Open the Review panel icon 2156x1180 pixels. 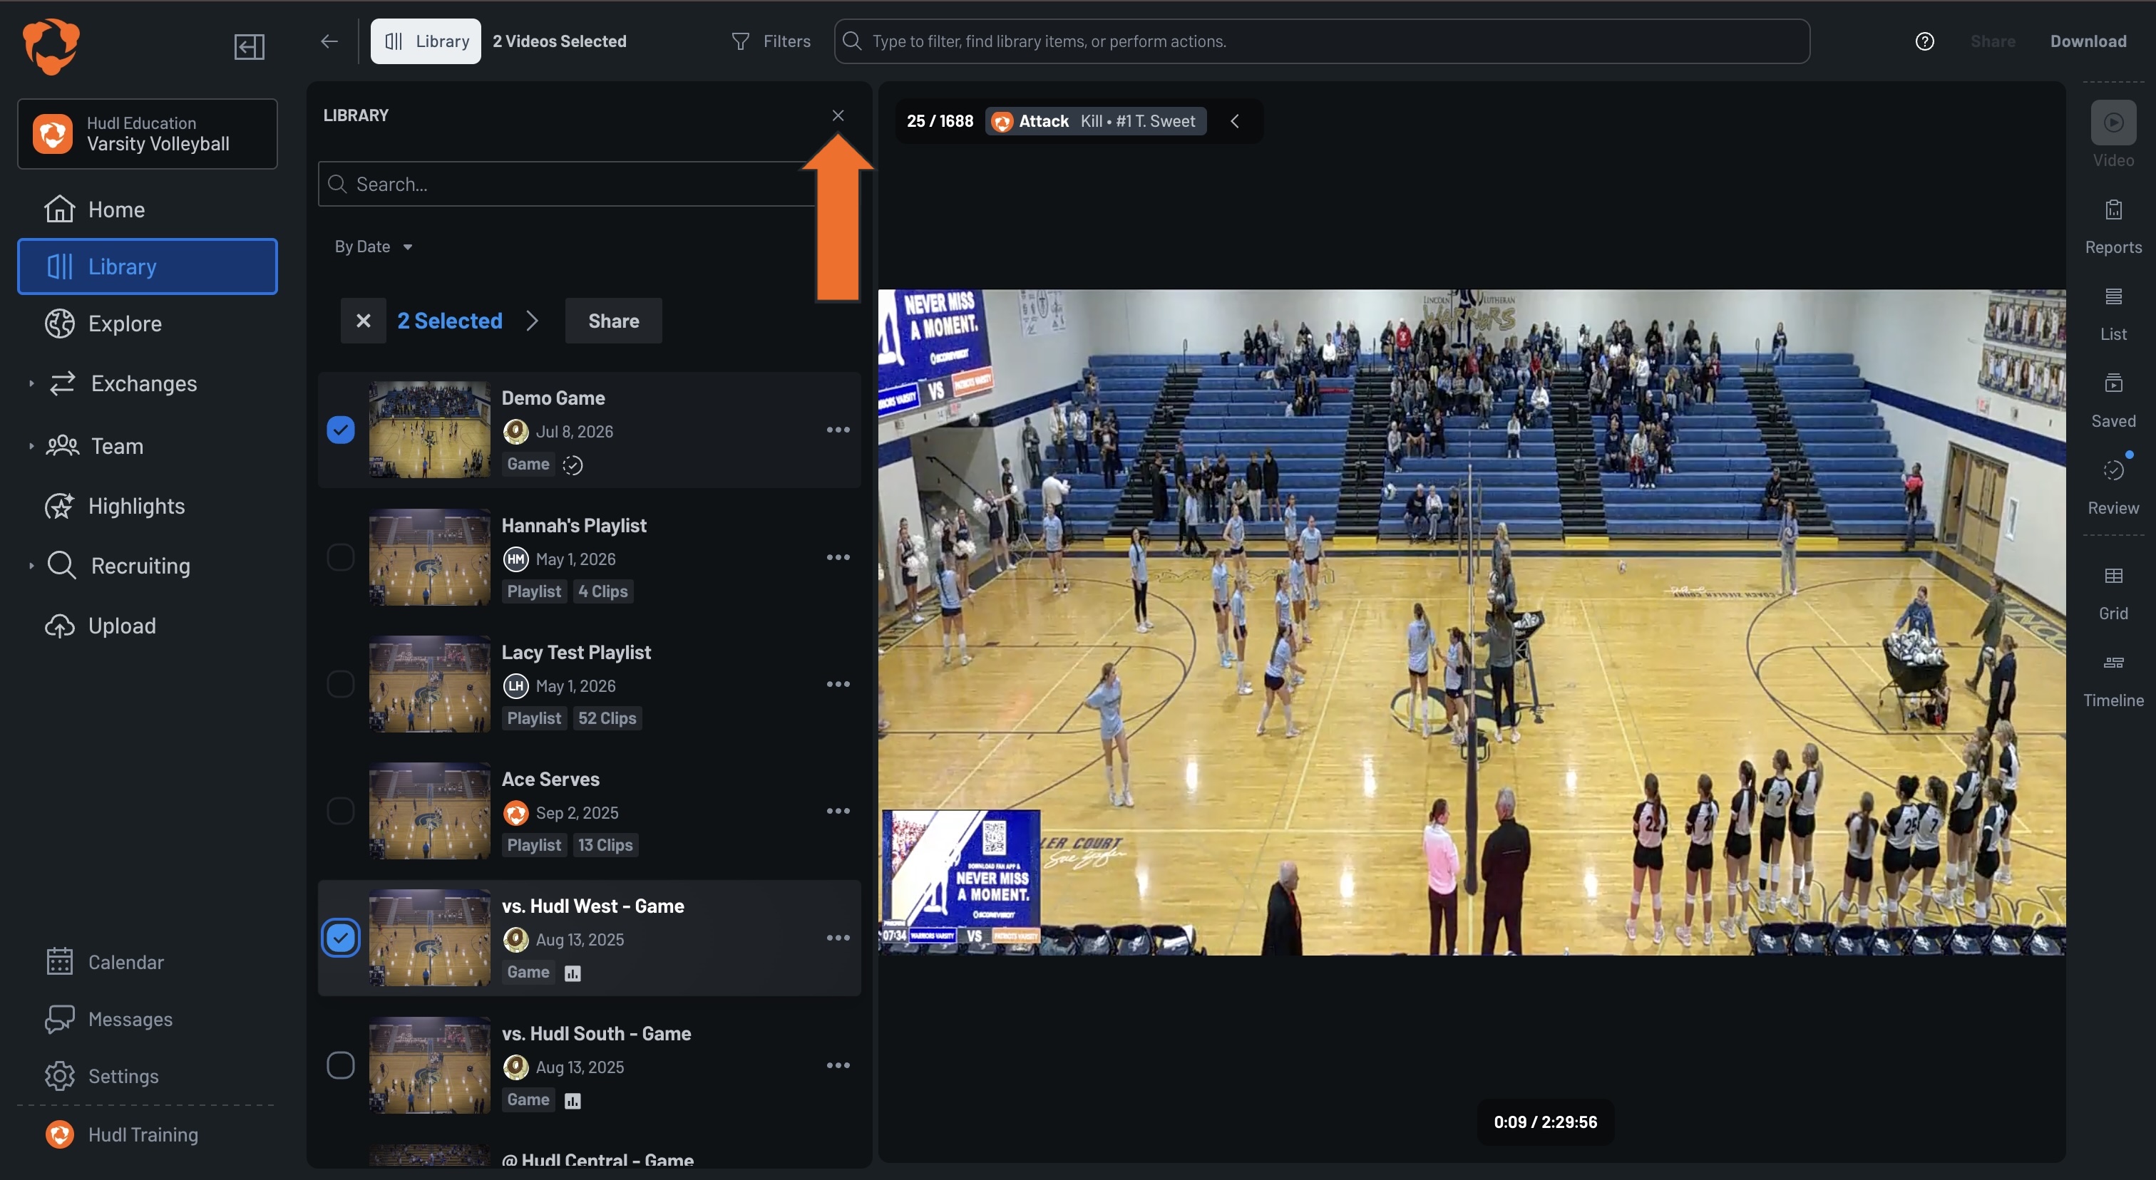pyautogui.click(x=2113, y=471)
